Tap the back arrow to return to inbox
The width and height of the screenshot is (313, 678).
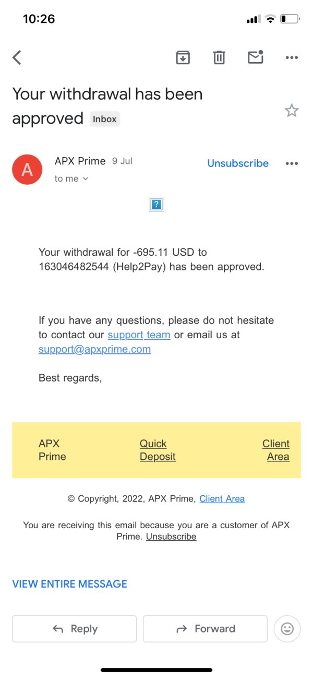pyautogui.click(x=17, y=57)
